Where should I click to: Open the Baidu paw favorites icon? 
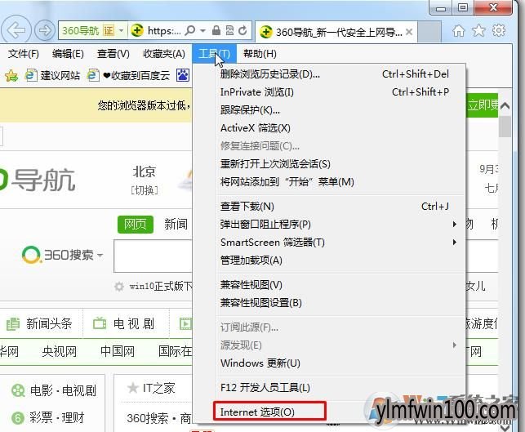pyautogui.click(x=183, y=75)
